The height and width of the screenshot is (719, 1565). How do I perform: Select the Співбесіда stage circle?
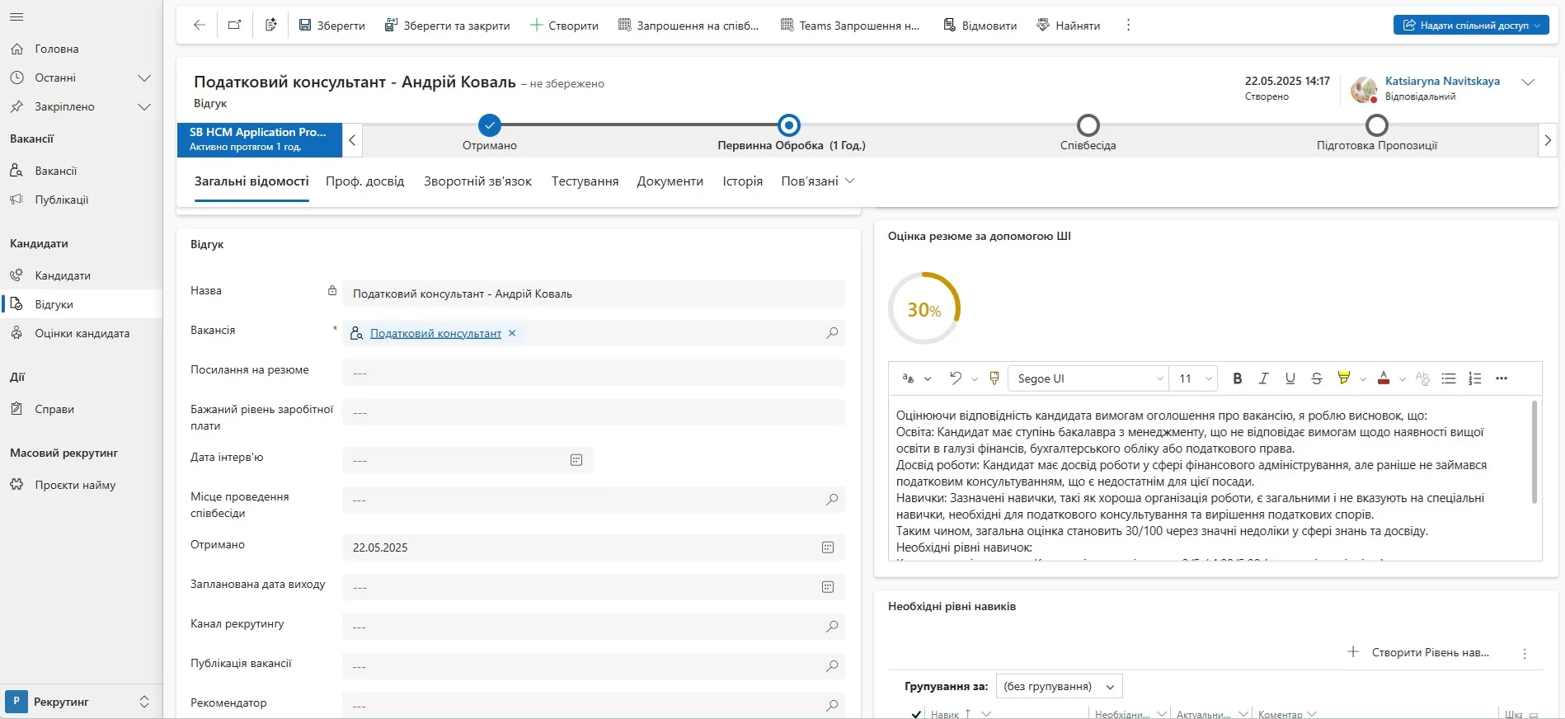[x=1088, y=125]
